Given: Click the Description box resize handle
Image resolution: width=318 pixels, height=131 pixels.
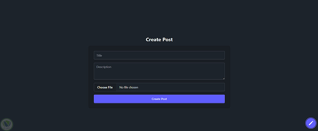Looking at the screenshot, I should coord(223,78).
